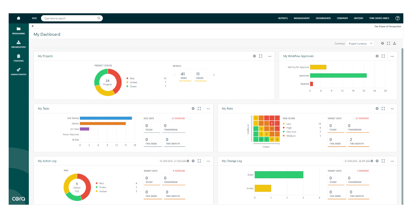Viewport: 412px width, 218px height.
Task: Open Administration gears in sidebar
Action: click(19, 71)
